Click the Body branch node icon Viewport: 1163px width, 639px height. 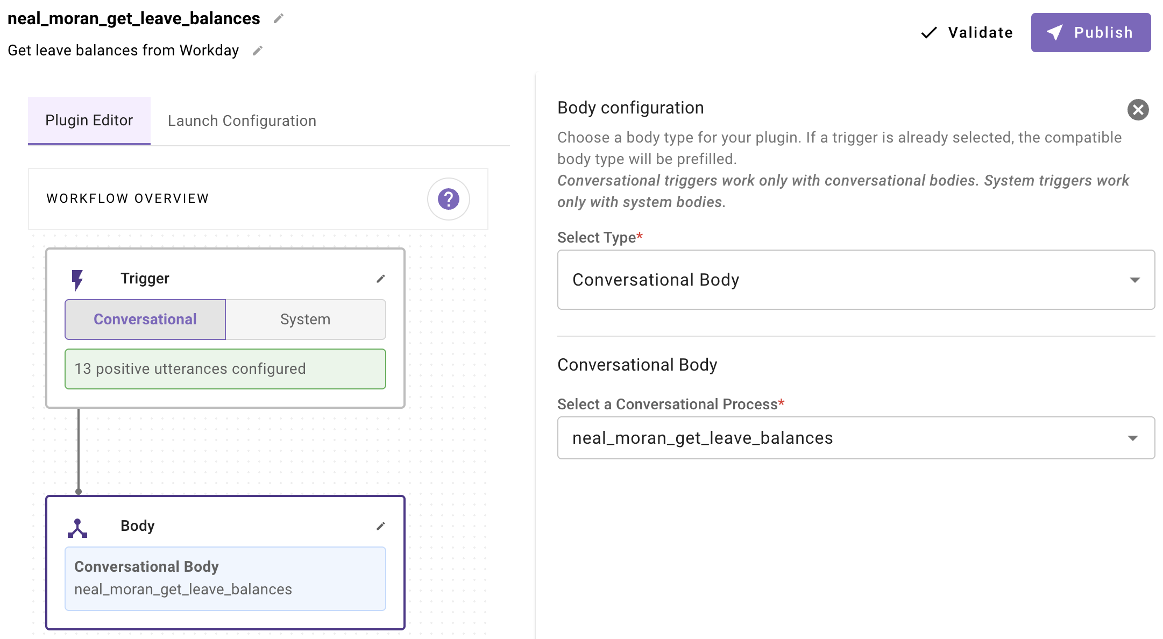pos(77,528)
